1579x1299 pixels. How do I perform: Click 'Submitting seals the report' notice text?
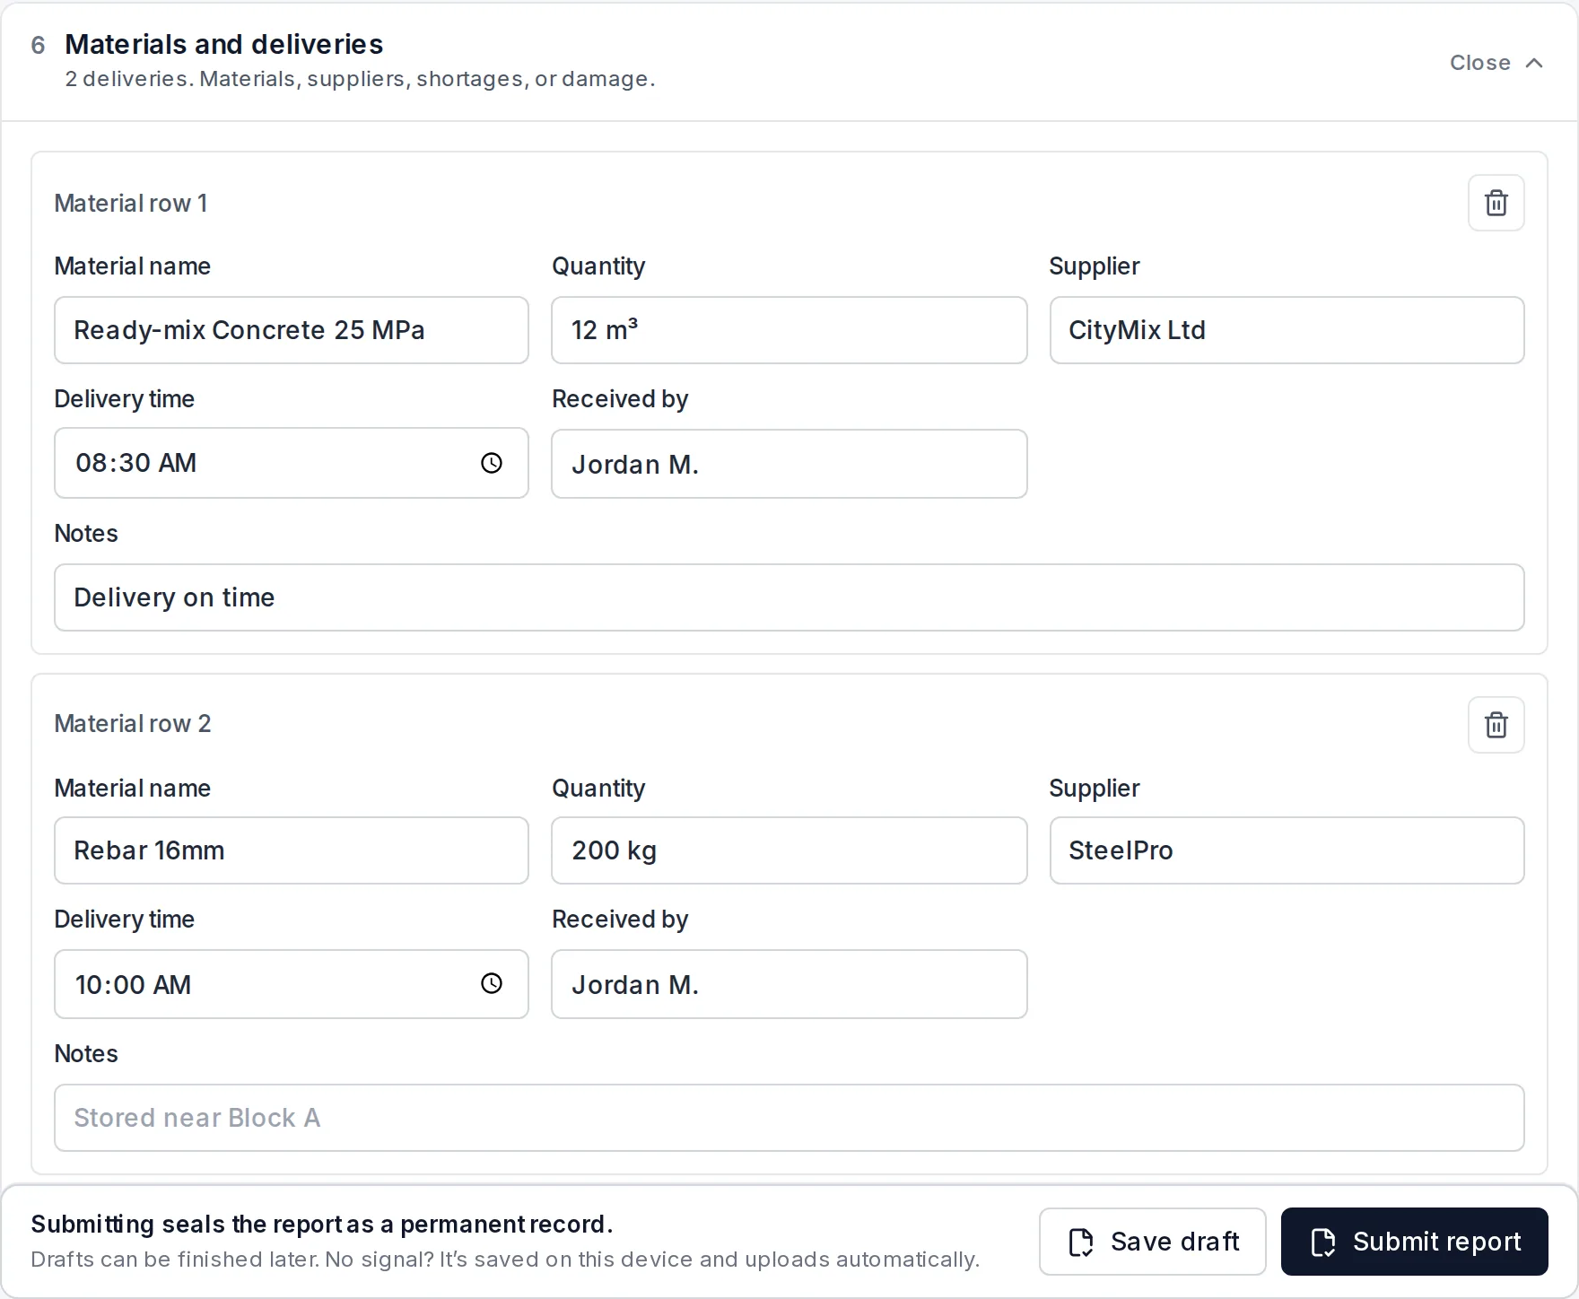tap(322, 1225)
